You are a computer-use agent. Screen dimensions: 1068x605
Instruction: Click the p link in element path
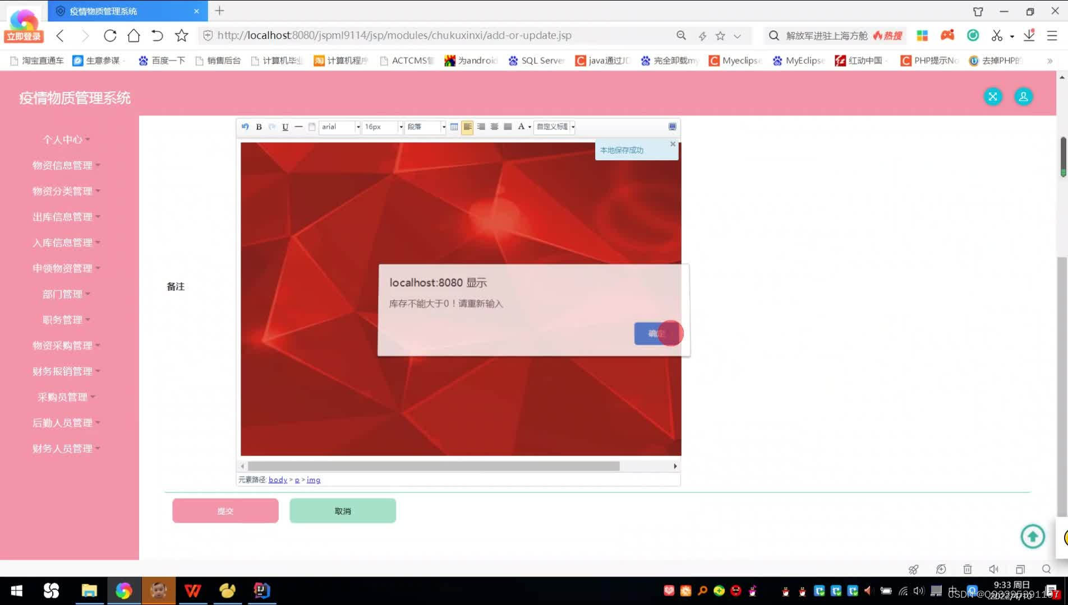point(297,480)
